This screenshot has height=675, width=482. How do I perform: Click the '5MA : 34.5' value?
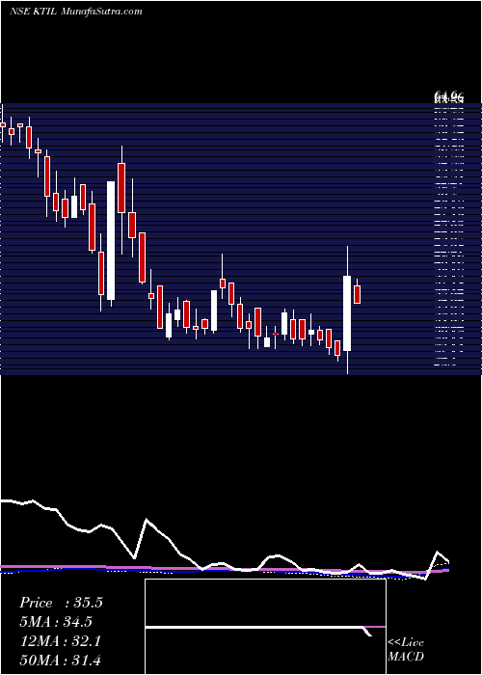(x=56, y=622)
